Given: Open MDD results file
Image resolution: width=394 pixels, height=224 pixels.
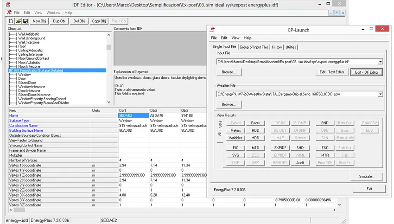Looking at the screenshot, I should tap(255, 138).
